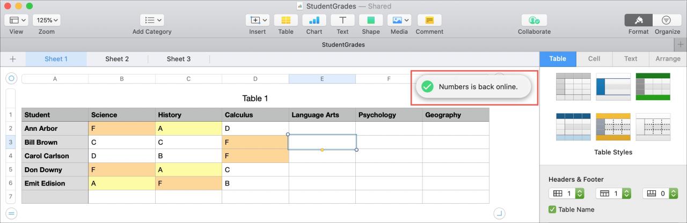This screenshot has width=687, height=223.
Task: Add a Comment
Action: coord(429,20)
